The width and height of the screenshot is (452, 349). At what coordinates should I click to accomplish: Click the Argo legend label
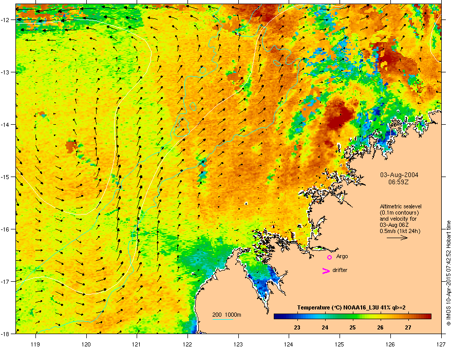pyautogui.click(x=342, y=256)
